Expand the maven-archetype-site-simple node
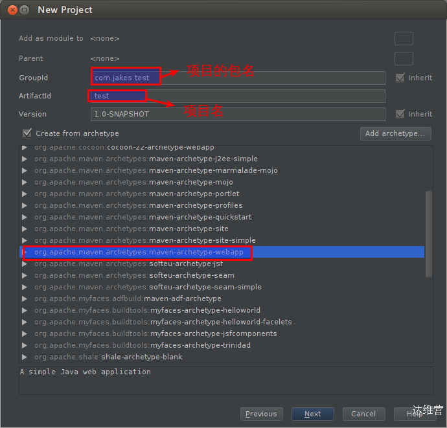Viewport: 447px width, 428px height. [25, 240]
